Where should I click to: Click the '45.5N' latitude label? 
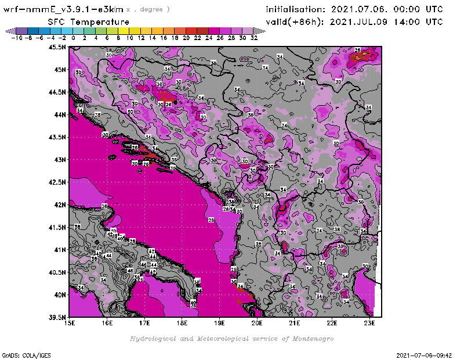(x=57, y=47)
